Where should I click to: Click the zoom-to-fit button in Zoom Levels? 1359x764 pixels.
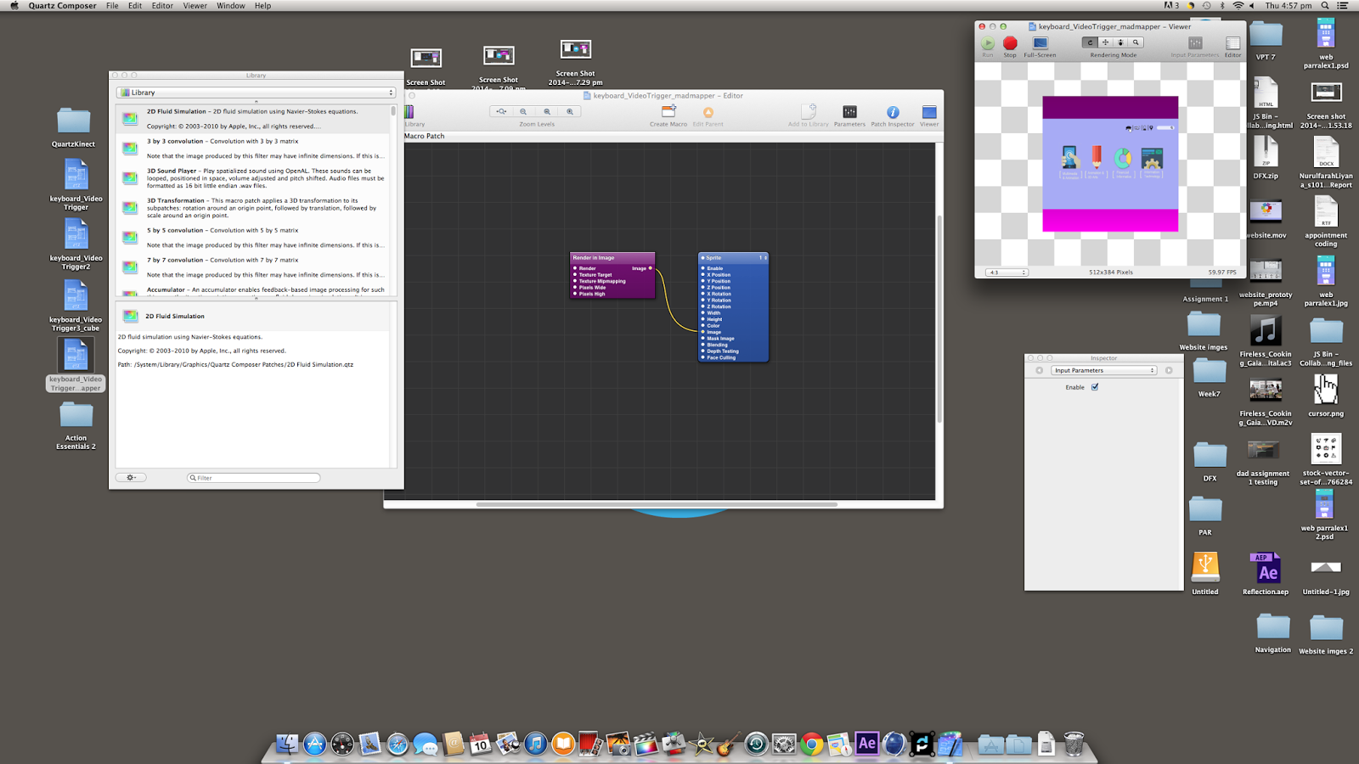point(501,111)
